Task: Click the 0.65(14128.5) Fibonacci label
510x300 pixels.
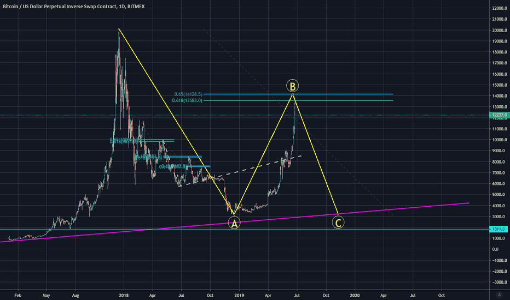Action: pyautogui.click(x=188, y=94)
